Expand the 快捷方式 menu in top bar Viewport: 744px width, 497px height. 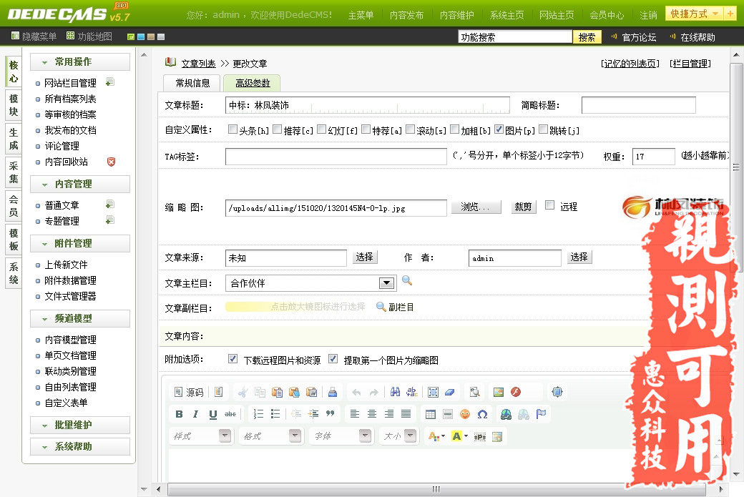(x=688, y=13)
